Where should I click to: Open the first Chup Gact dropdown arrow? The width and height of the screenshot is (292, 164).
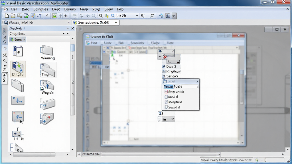(x=64, y=34)
